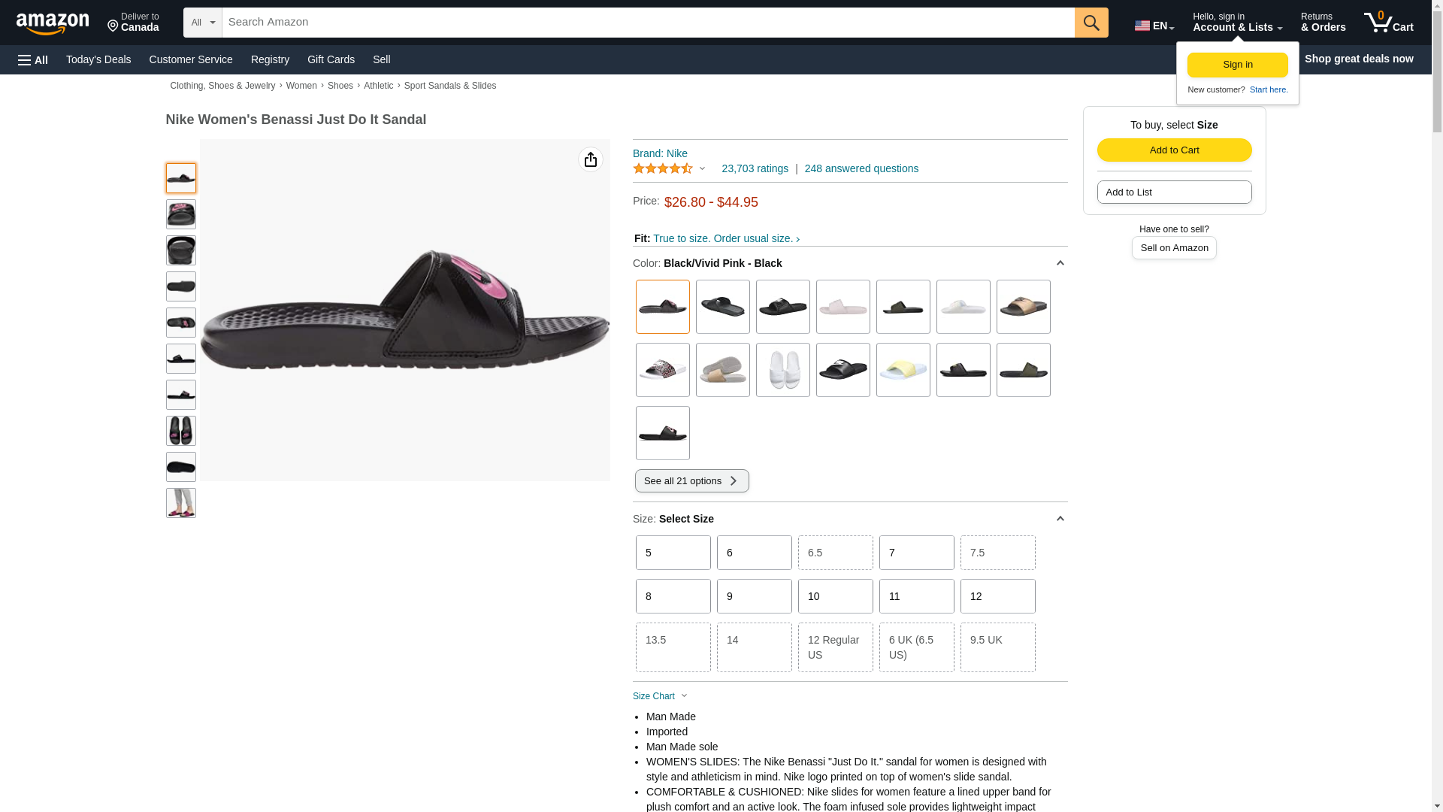Select the yellow and white slide color swatch
Screen dimensions: 1443x812
click(x=903, y=370)
